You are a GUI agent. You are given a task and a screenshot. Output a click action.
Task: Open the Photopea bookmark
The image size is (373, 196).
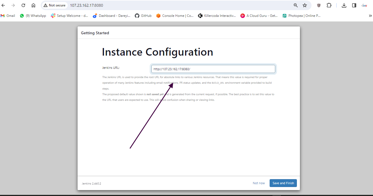pos(302,16)
